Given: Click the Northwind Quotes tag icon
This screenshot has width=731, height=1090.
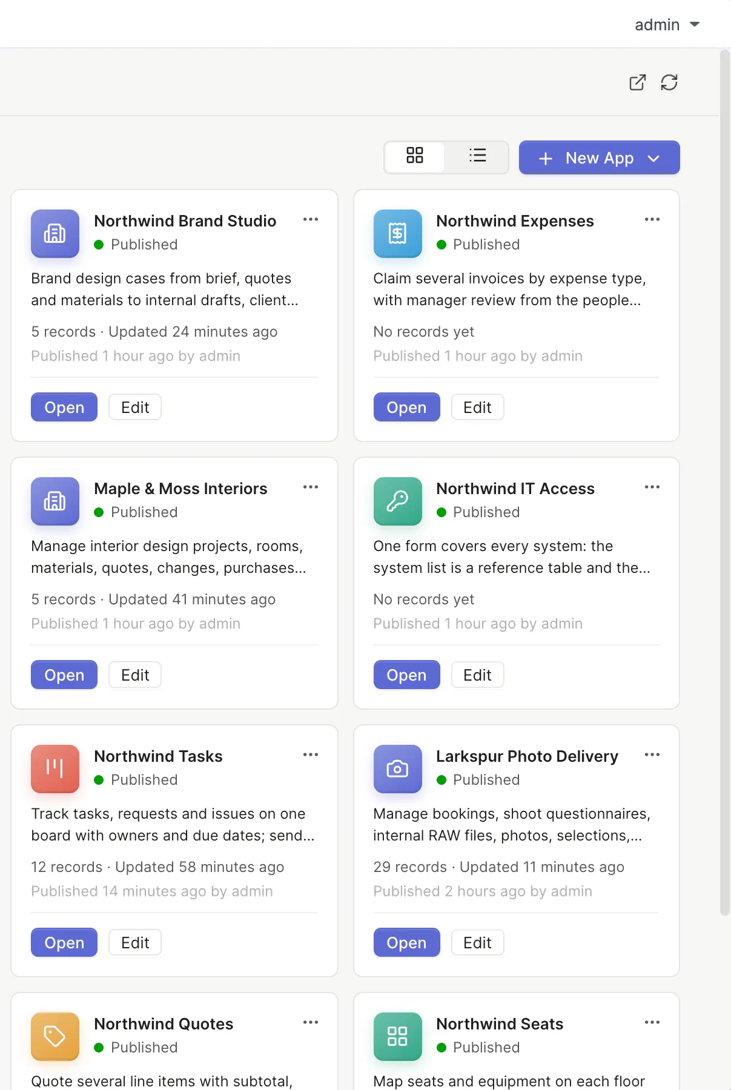Looking at the screenshot, I should click(55, 1037).
